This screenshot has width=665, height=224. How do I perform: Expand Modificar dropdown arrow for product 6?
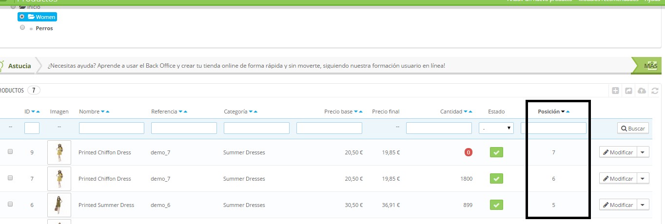(x=643, y=205)
